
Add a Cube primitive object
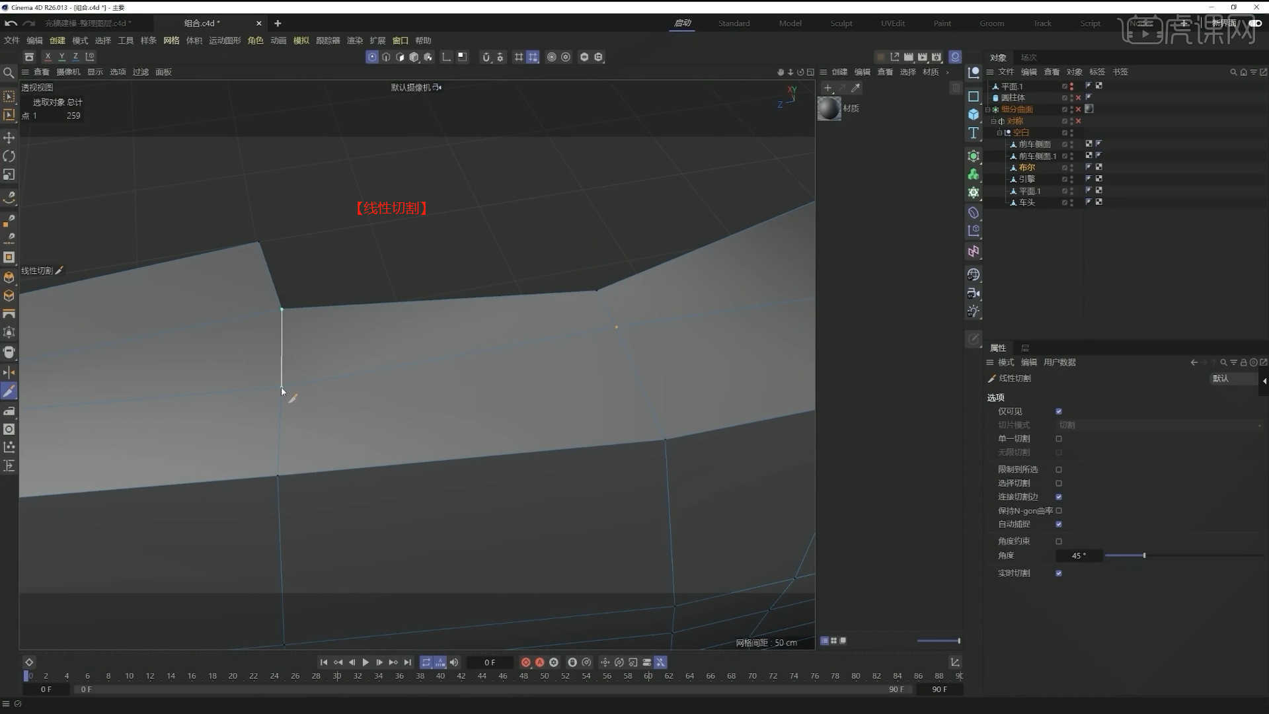click(974, 114)
